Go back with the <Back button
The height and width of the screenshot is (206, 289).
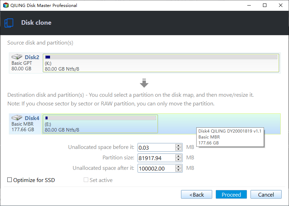pos(197,195)
